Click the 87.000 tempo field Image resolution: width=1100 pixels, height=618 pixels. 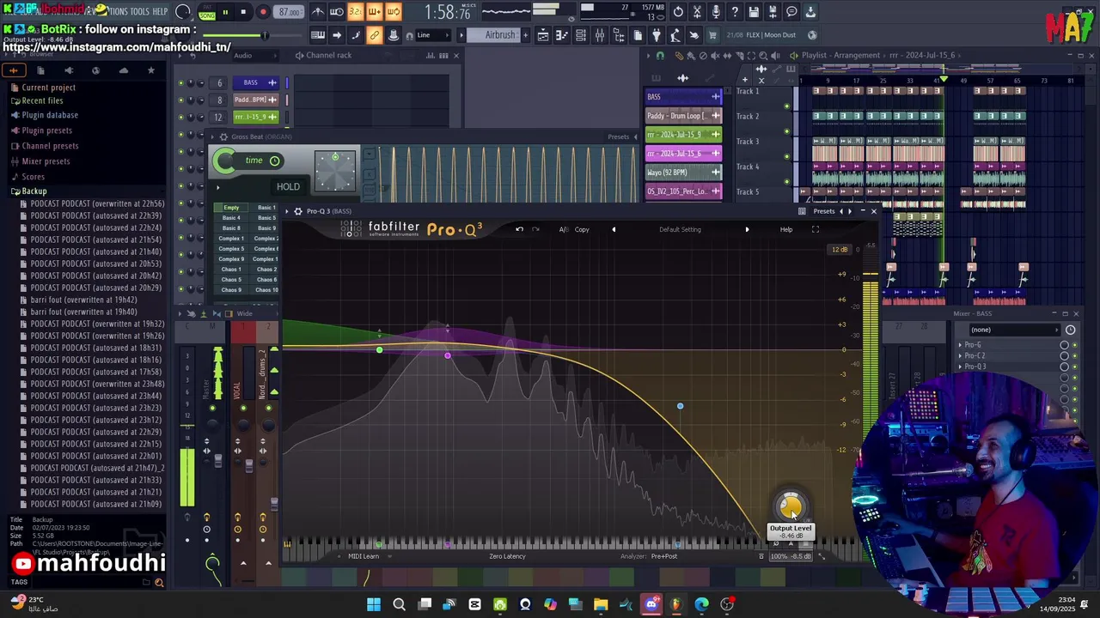click(290, 12)
